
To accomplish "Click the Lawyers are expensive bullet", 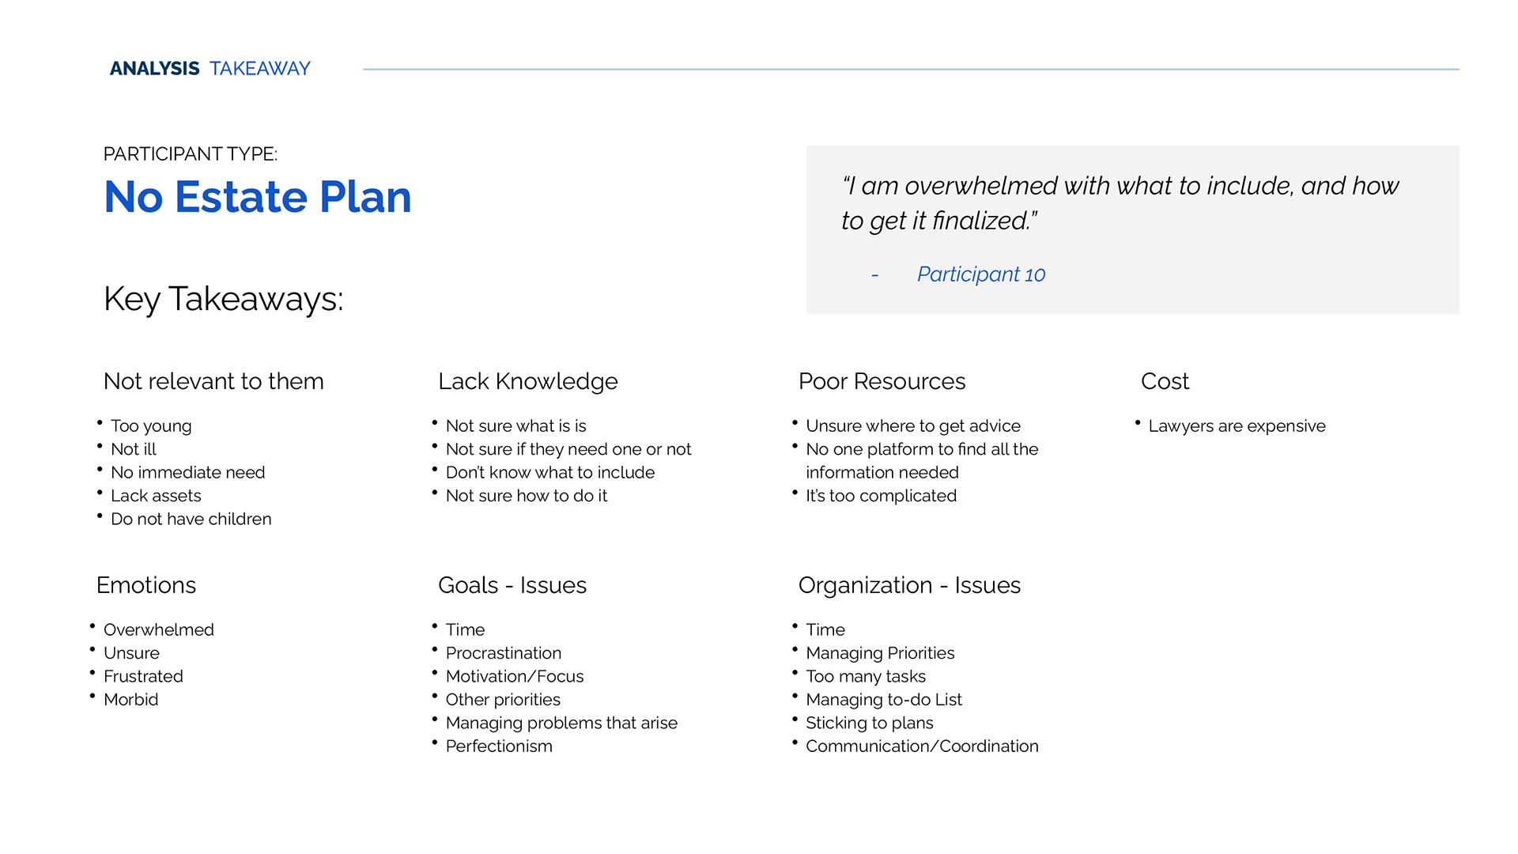I will coord(1237,426).
